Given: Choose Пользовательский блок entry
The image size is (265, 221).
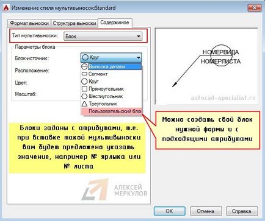Looking at the screenshot, I should tap(111, 111).
